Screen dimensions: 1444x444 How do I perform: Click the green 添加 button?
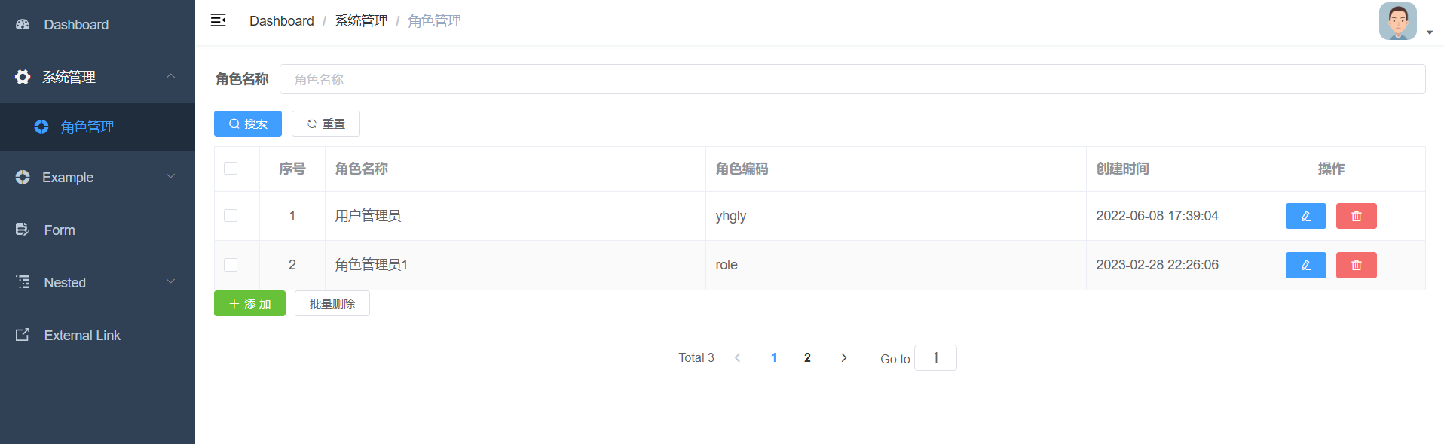(249, 303)
